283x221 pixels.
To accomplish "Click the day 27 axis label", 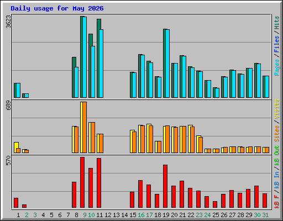I will pos(232,215).
